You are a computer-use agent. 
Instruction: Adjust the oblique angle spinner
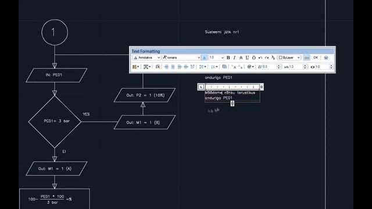[279, 67]
